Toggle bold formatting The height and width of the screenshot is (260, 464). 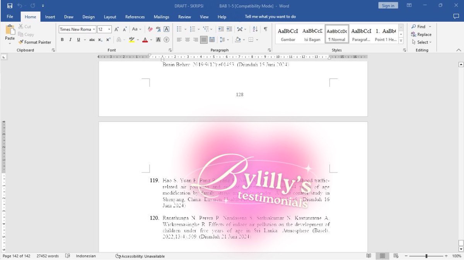tap(62, 40)
